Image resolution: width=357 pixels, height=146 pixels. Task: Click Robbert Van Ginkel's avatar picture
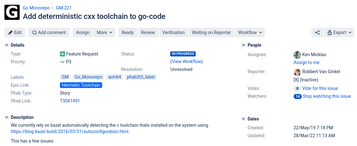click(297, 72)
